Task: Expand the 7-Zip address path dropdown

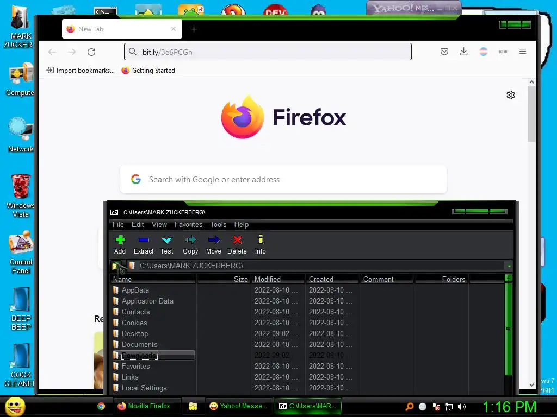Action: [x=509, y=266]
